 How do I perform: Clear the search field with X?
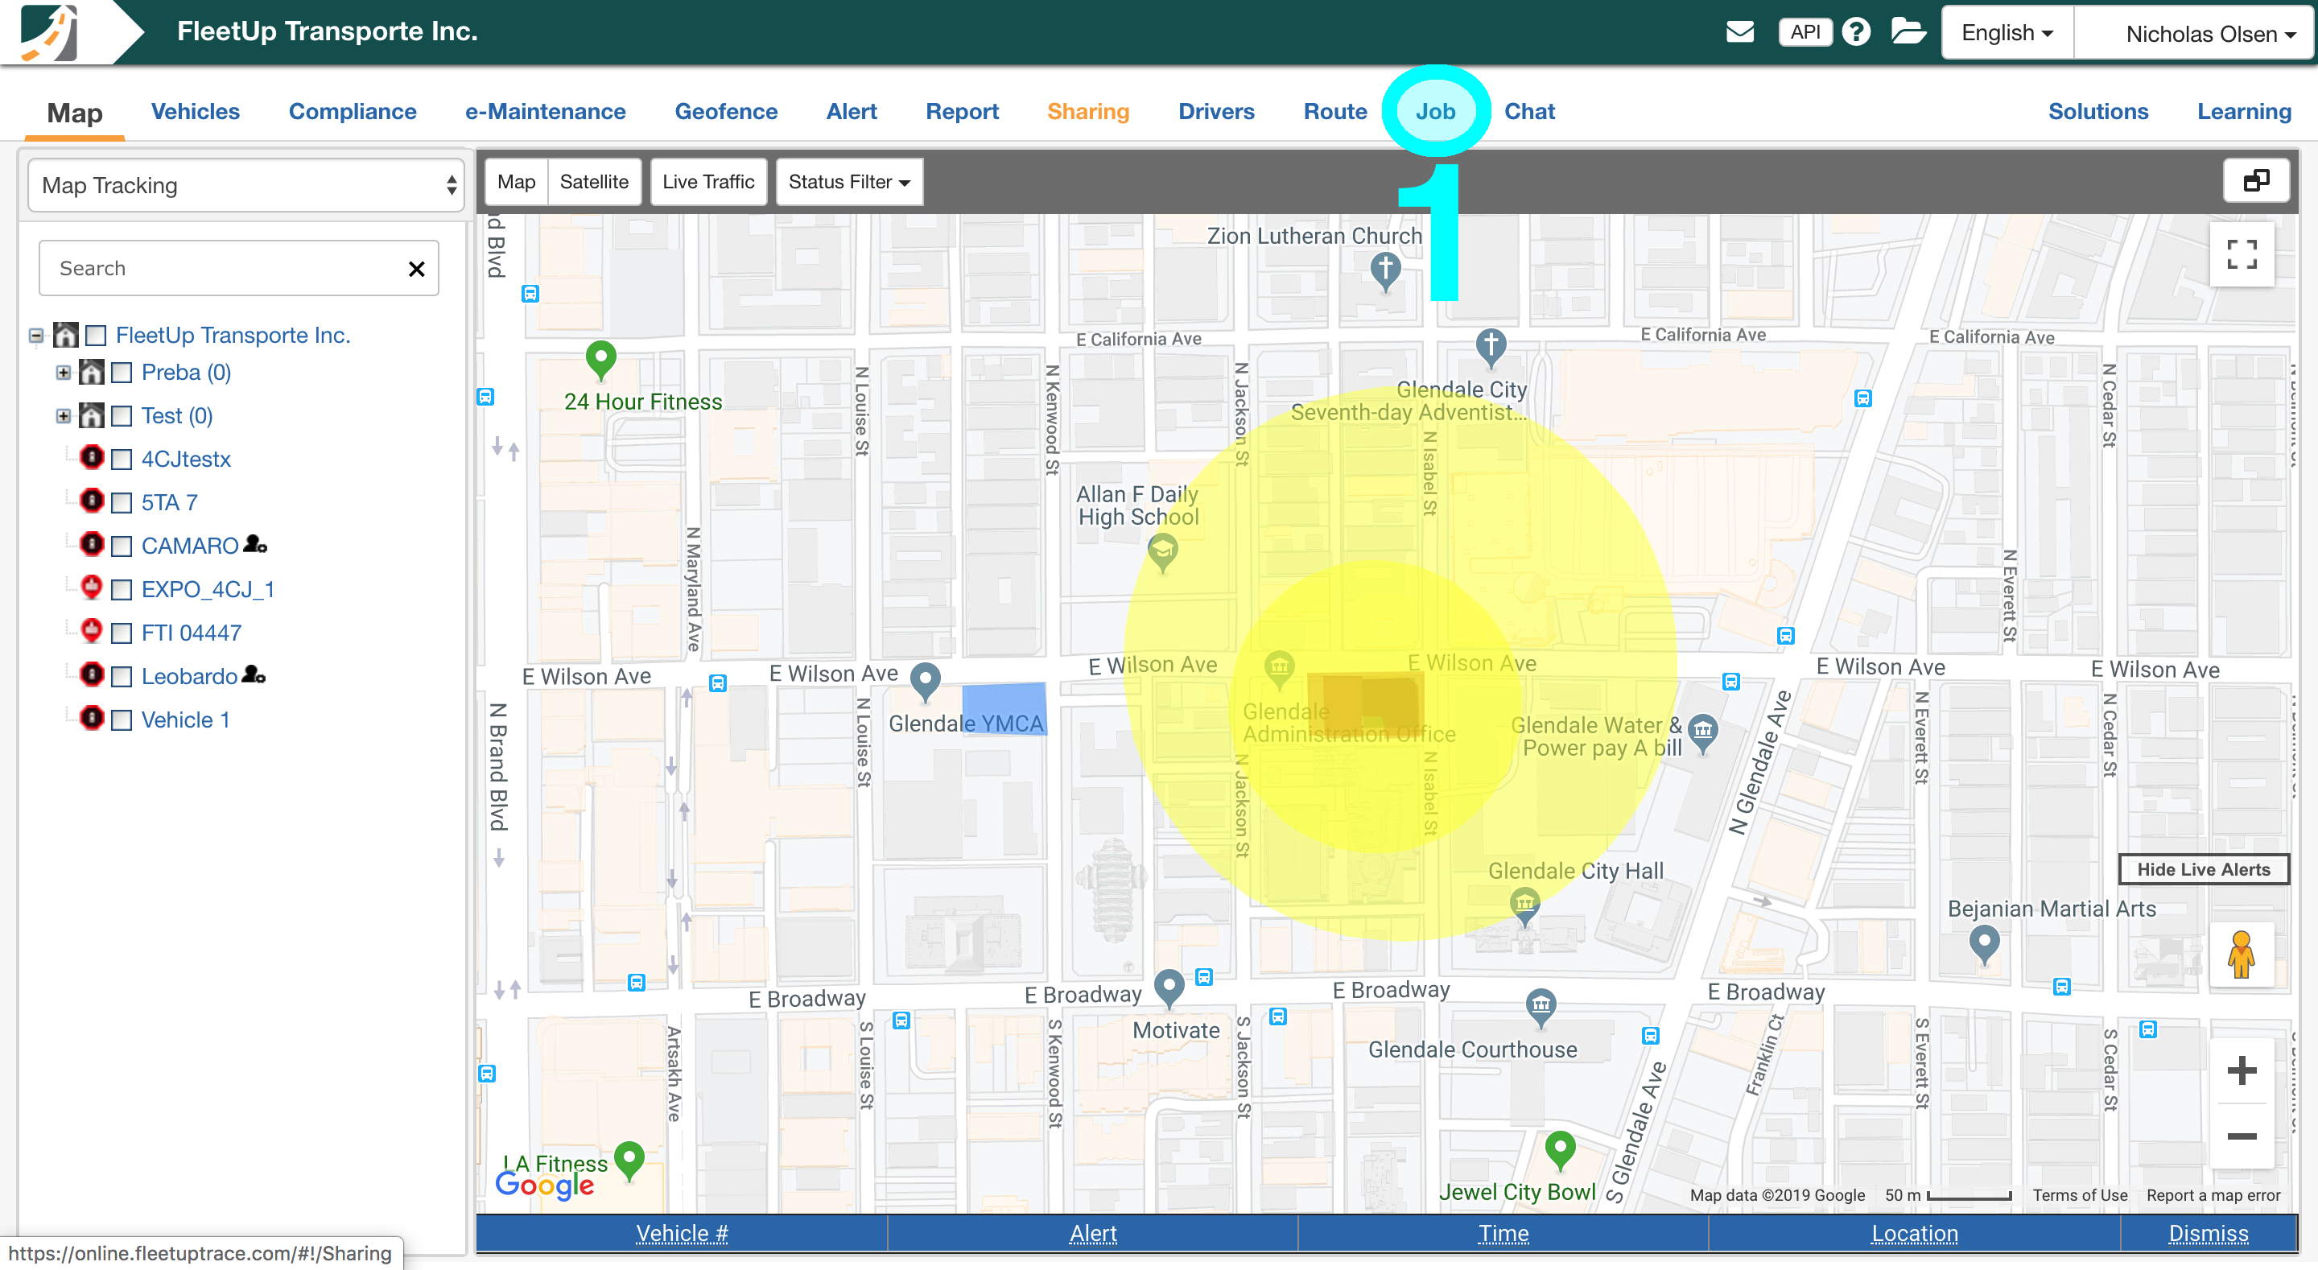click(417, 268)
